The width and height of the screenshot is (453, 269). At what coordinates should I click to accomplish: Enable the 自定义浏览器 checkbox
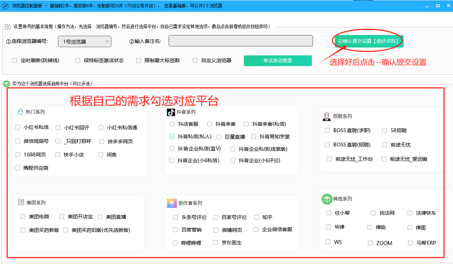click(x=195, y=60)
